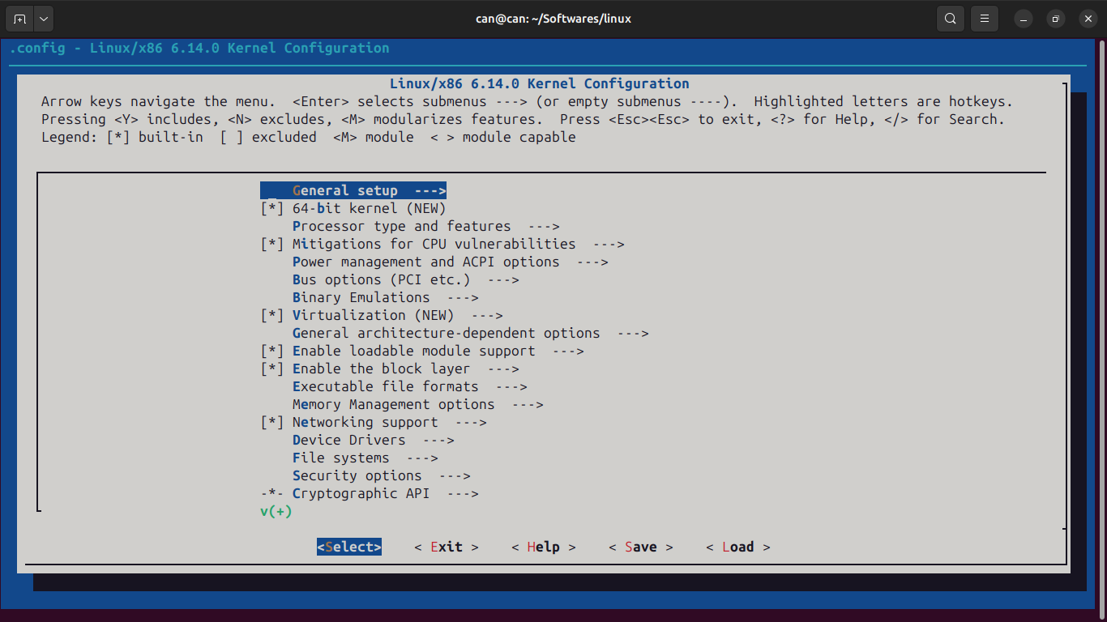
Task: Click the Cryptographic API state marker
Action: point(272,493)
